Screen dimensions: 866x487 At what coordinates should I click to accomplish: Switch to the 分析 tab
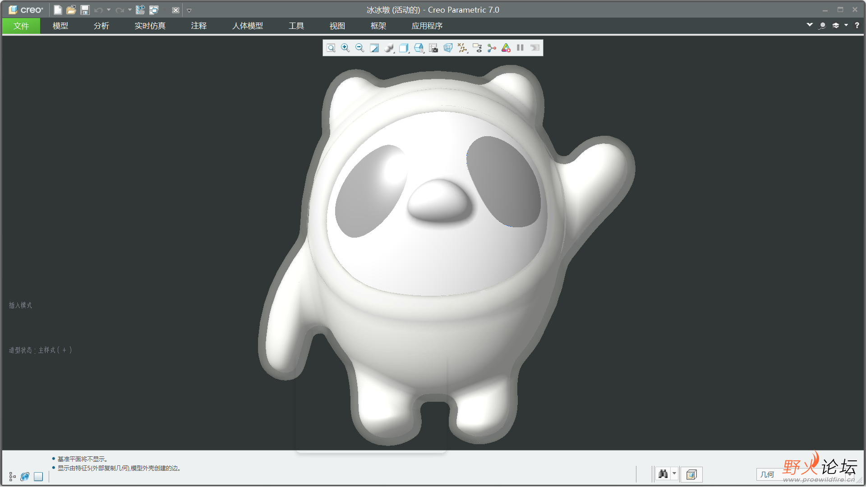click(x=101, y=26)
